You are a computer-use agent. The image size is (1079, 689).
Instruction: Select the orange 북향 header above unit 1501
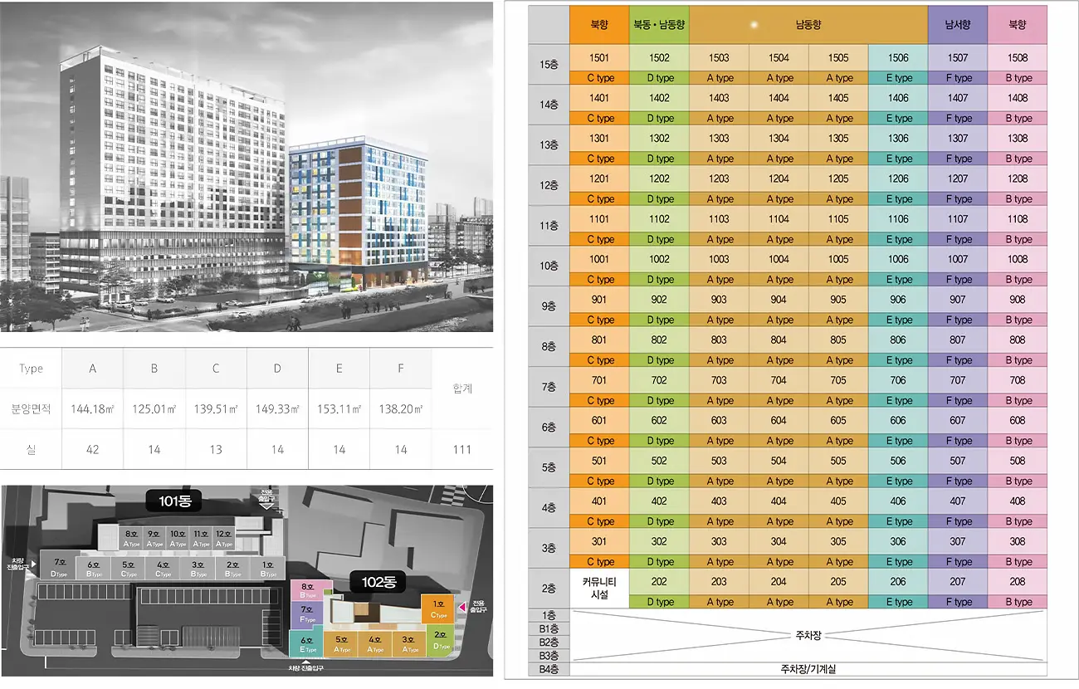coord(599,25)
